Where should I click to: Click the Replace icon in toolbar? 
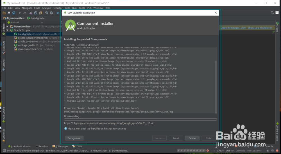coord(52,13)
